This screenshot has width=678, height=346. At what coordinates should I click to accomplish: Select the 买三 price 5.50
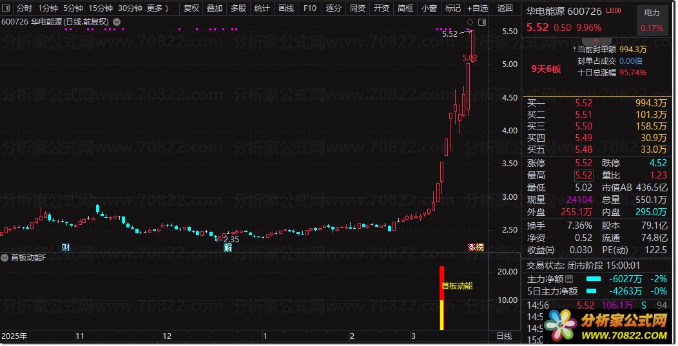point(583,126)
